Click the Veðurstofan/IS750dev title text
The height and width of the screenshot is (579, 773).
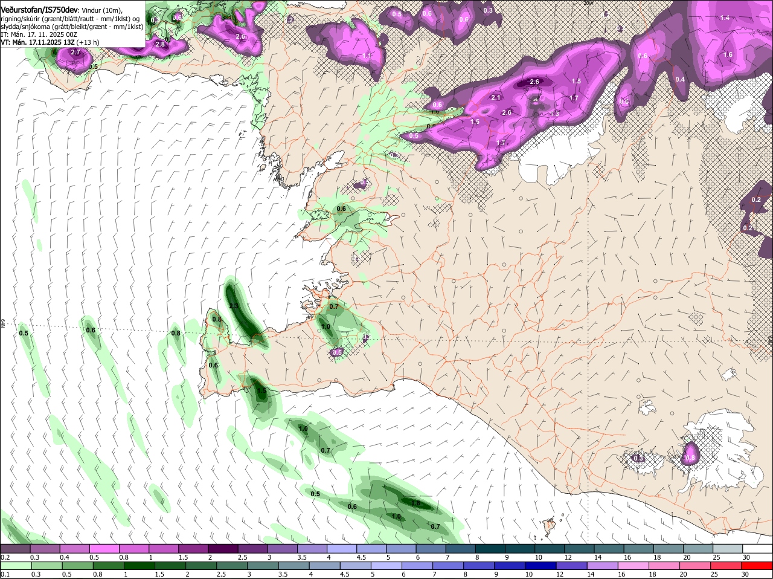click(x=39, y=10)
